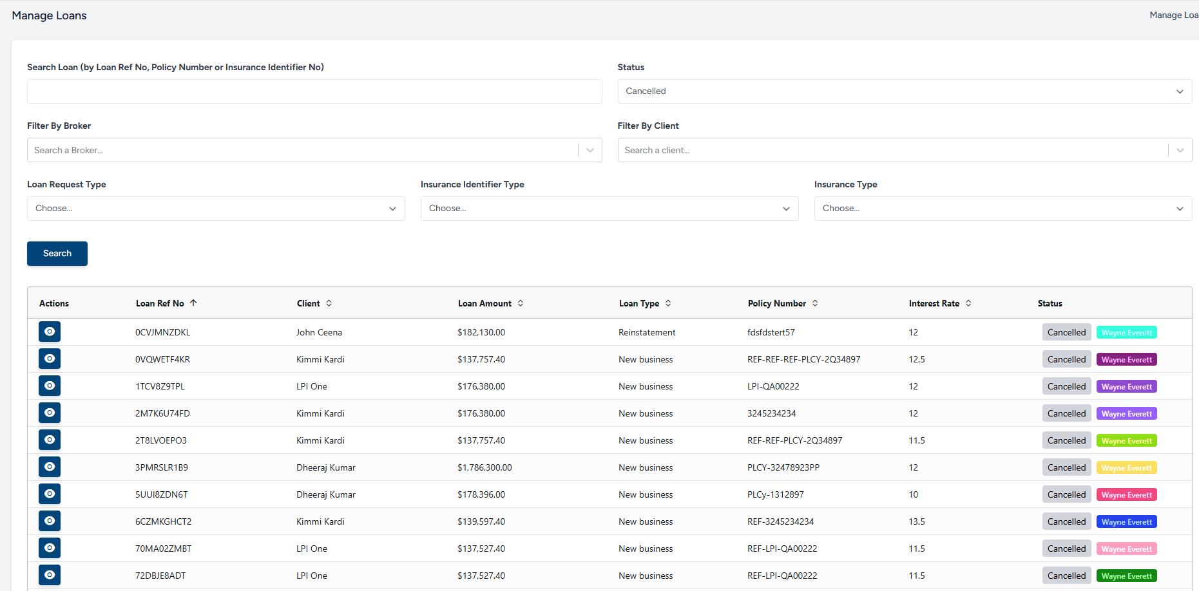Sort by Loan Ref No arrow
1199x591 pixels.
pos(193,303)
